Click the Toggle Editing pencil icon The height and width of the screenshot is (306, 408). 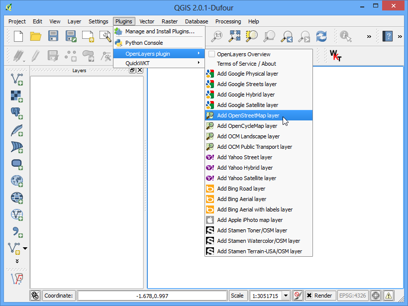[36, 56]
